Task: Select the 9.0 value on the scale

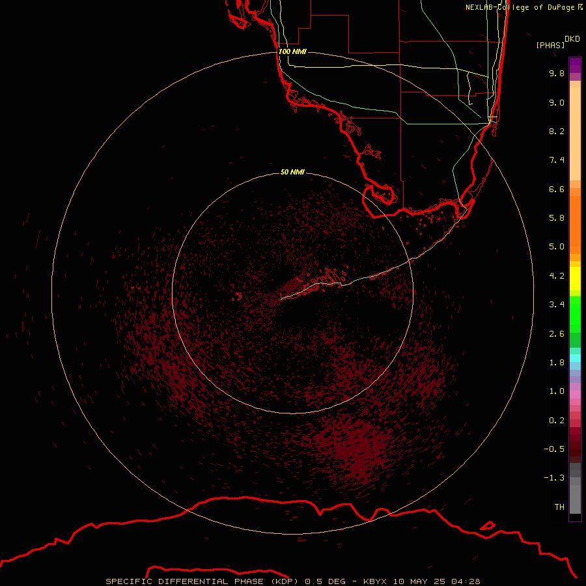Action: pos(557,102)
